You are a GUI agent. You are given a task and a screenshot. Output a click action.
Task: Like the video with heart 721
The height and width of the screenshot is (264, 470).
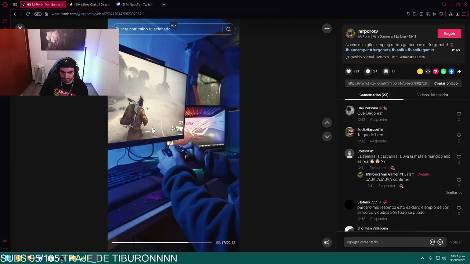click(348, 71)
